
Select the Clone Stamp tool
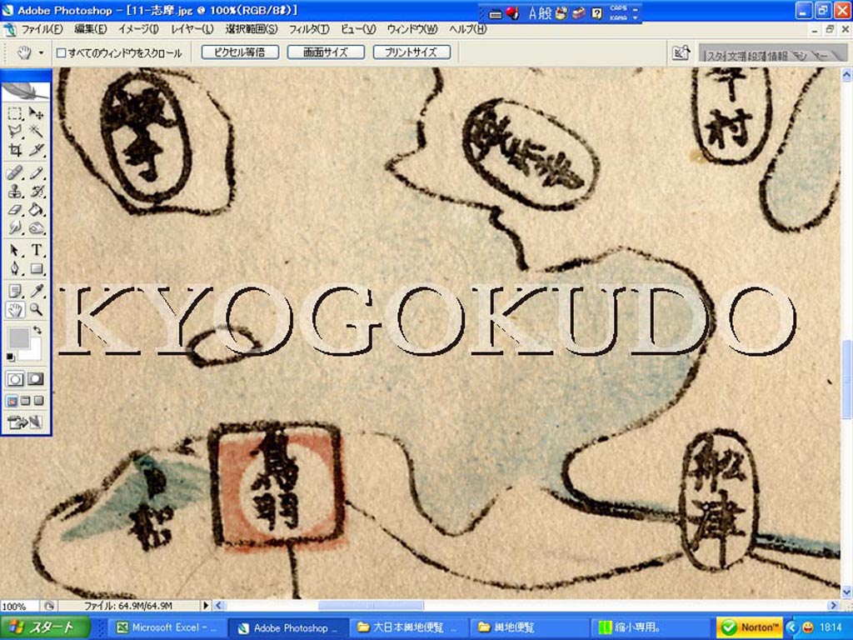15,192
